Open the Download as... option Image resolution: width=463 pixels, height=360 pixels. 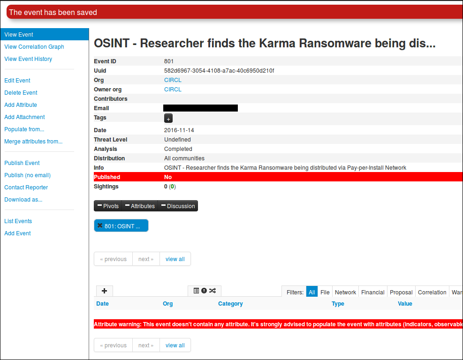tap(23, 200)
